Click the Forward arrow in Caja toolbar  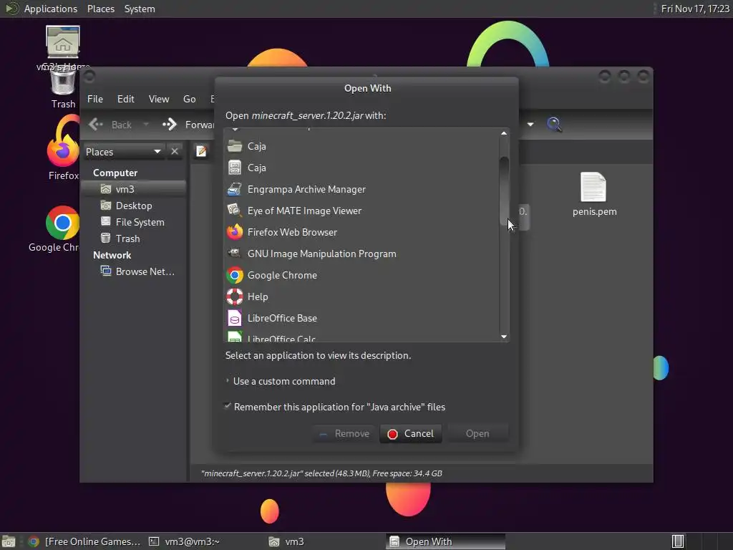click(169, 125)
